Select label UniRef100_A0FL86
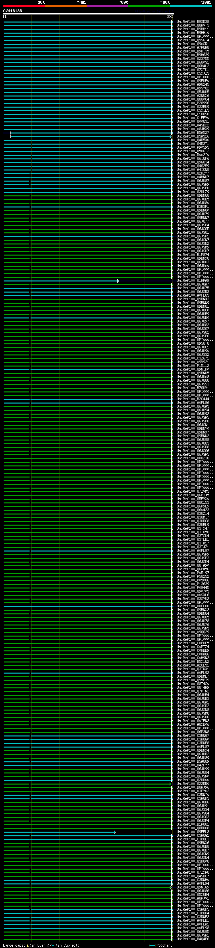 pos(192,403)
